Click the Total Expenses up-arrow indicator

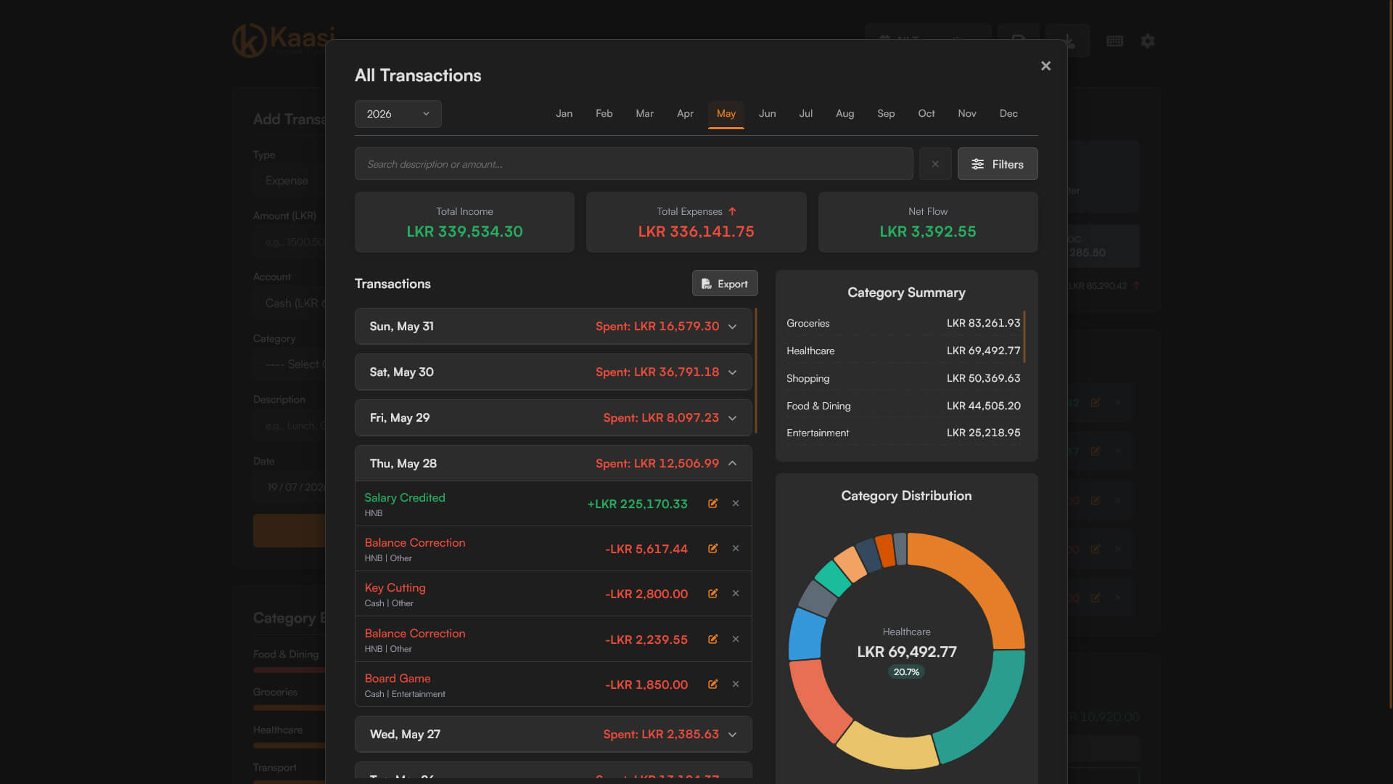732,211
